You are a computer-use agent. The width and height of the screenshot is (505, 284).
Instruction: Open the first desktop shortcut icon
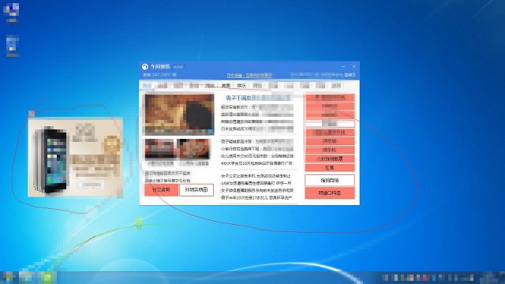point(12,10)
